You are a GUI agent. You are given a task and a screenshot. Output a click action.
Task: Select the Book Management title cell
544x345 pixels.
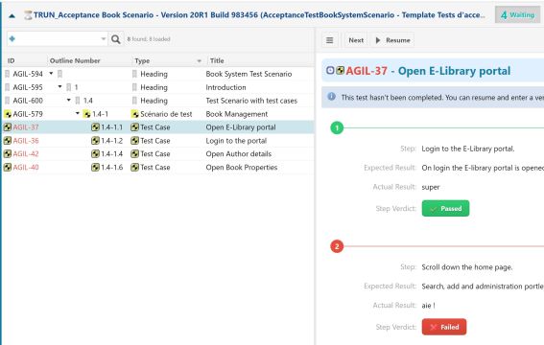click(x=237, y=114)
